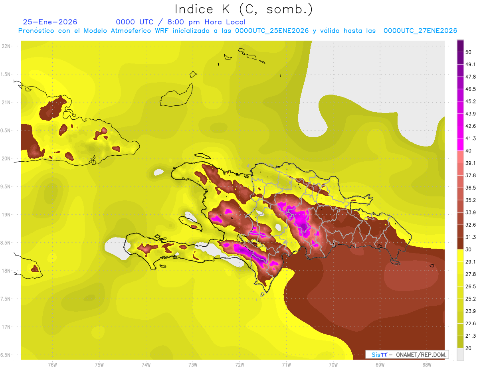This screenshot has height=370, width=479.
Task: Click the color bar label "45.2"
Action: coord(471,101)
